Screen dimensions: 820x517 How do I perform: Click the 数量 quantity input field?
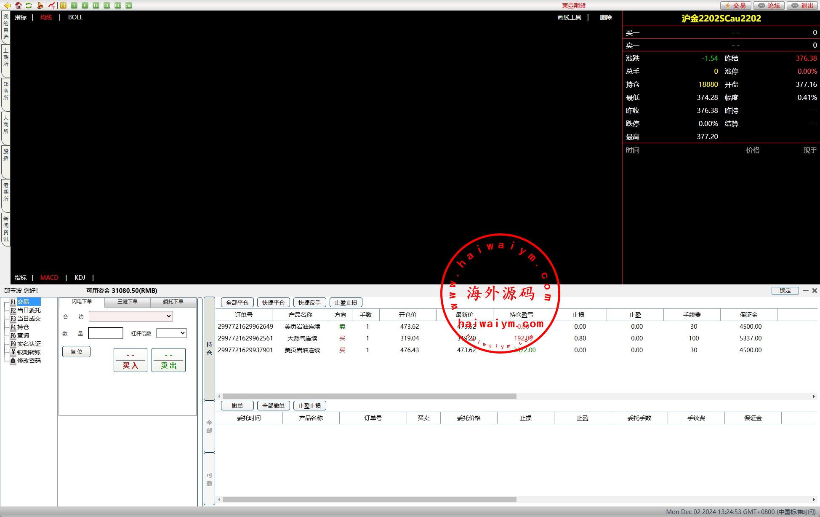click(106, 333)
